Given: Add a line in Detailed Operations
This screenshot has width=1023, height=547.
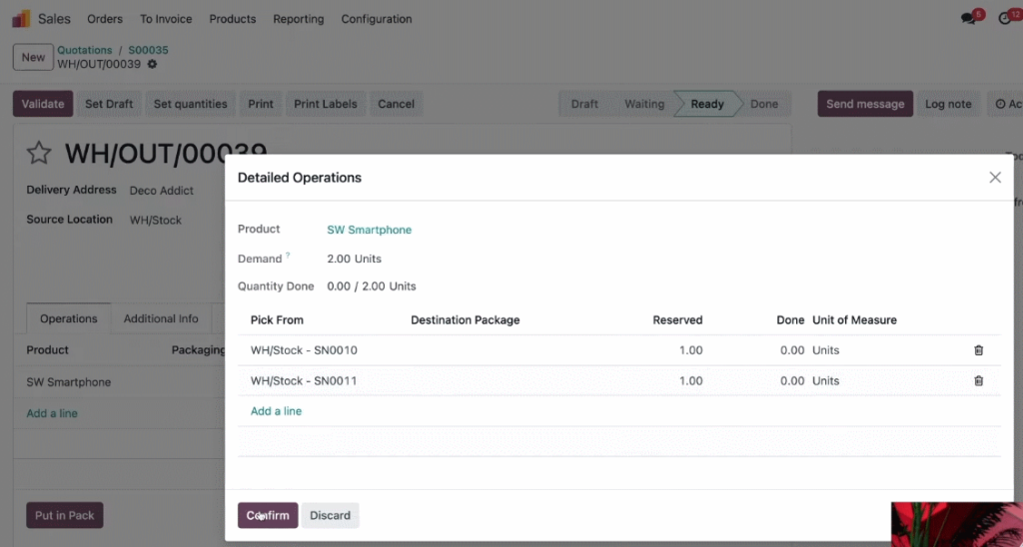Looking at the screenshot, I should pos(276,410).
